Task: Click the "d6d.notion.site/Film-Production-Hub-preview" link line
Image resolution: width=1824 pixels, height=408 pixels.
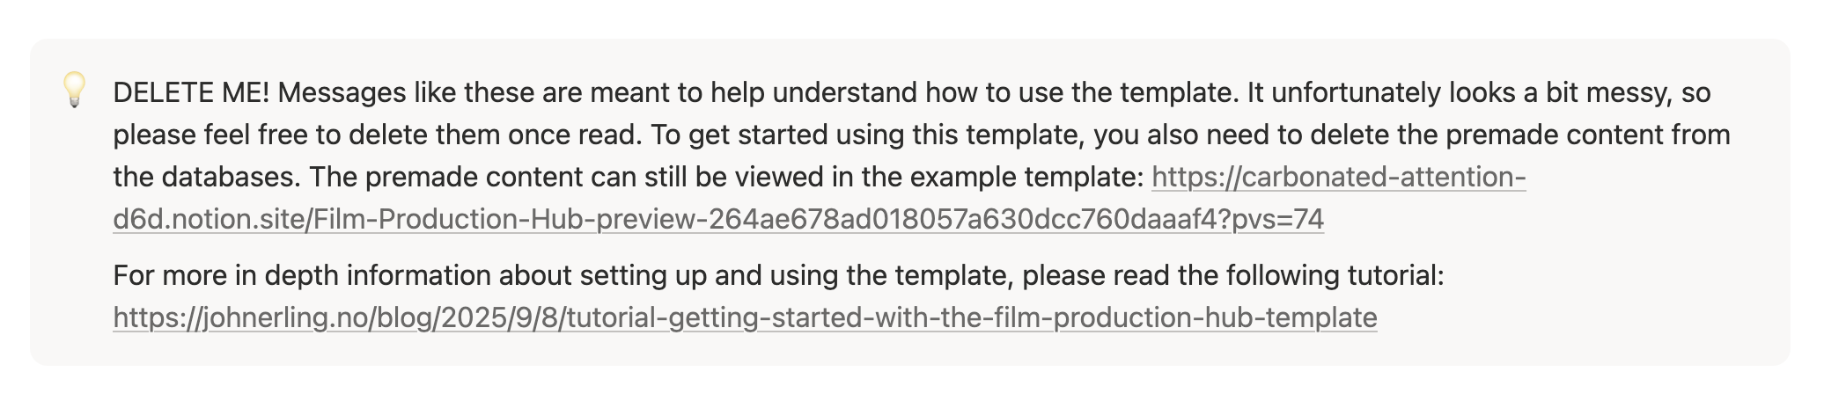Action: (x=718, y=219)
